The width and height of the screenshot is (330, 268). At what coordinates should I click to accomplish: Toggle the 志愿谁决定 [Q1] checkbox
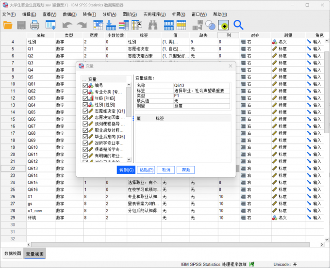[x=85, y=111]
